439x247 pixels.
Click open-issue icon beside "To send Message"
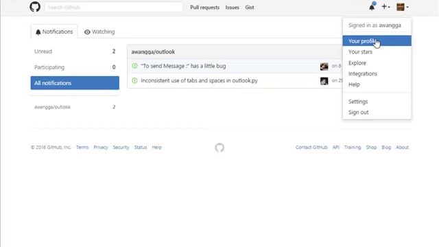tap(134, 66)
